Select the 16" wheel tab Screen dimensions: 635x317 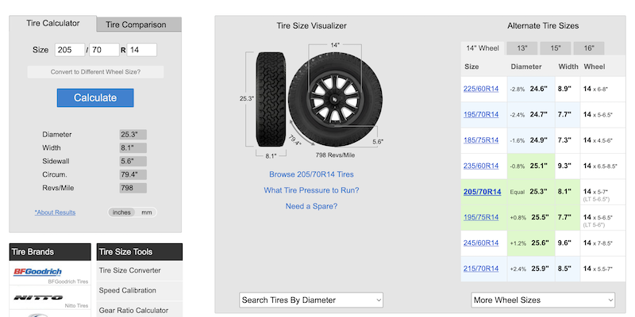tap(589, 48)
